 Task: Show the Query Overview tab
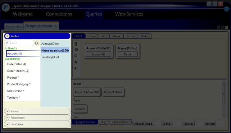coord(85,122)
